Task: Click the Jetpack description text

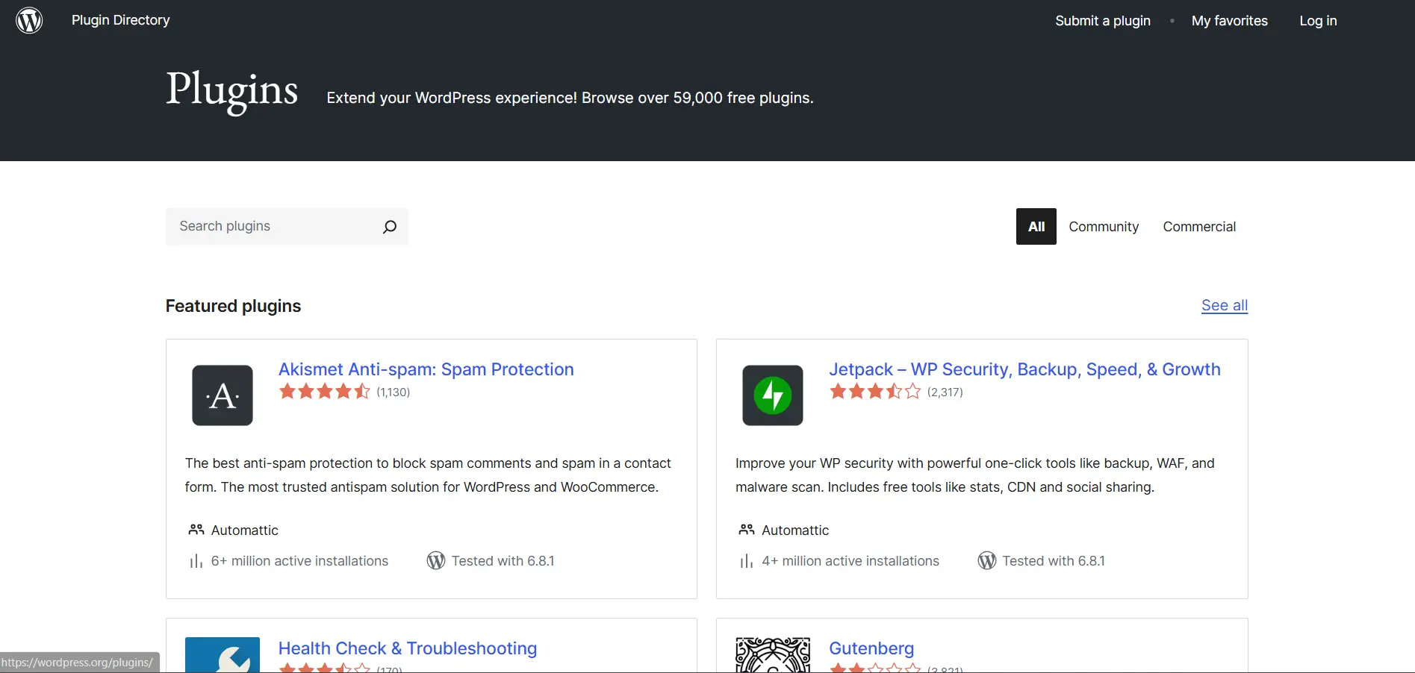Action: 975,475
